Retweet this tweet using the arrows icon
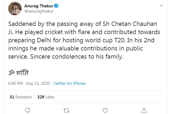 tap(66, 110)
